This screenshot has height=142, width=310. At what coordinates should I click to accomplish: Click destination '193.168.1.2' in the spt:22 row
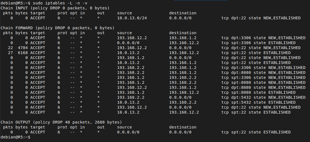point(183,63)
